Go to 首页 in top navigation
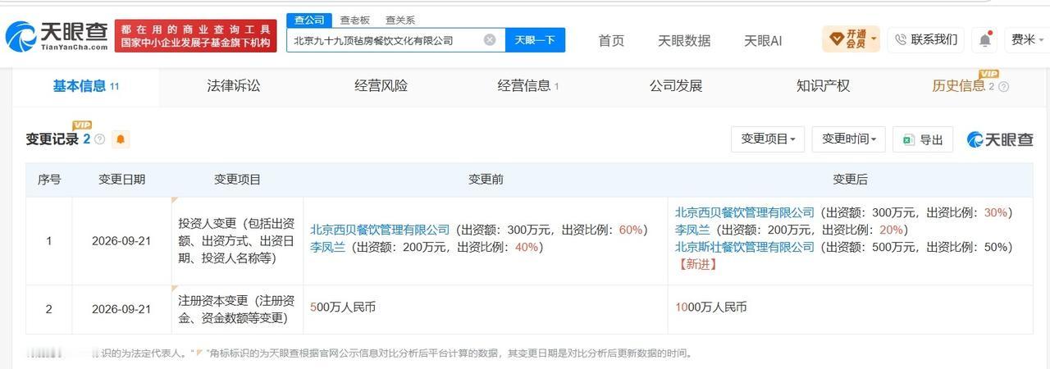 click(611, 41)
